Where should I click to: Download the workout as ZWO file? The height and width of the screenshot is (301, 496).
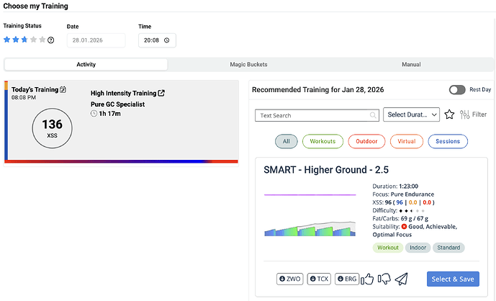[x=290, y=279]
